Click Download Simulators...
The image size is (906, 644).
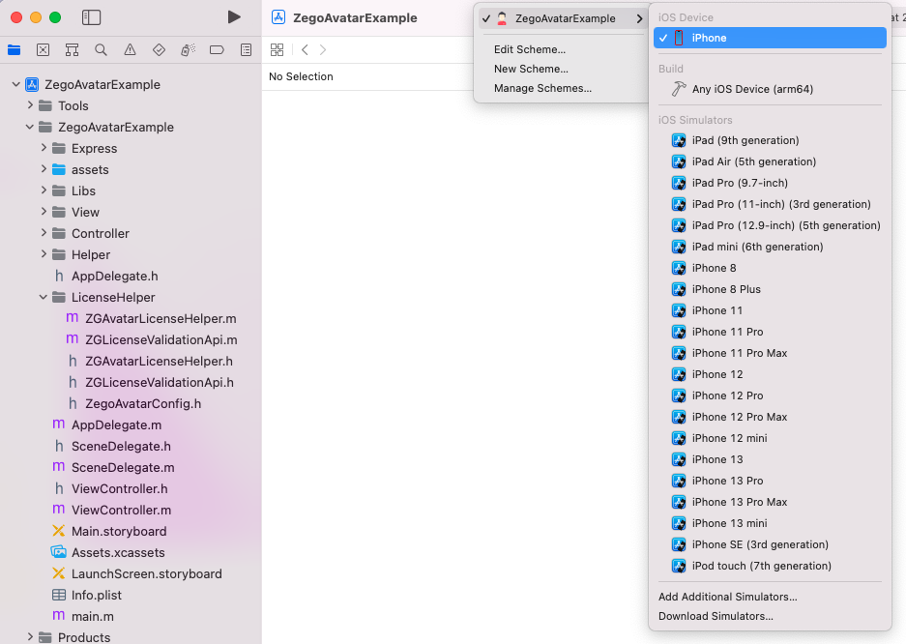(716, 616)
